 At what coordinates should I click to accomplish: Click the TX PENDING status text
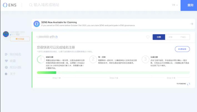tap(181, 84)
